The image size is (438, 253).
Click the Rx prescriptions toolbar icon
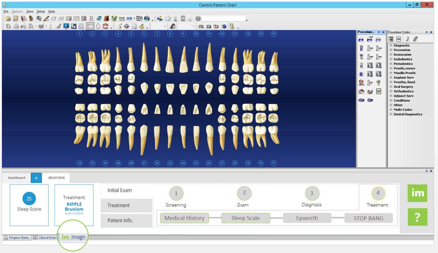coord(91,18)
